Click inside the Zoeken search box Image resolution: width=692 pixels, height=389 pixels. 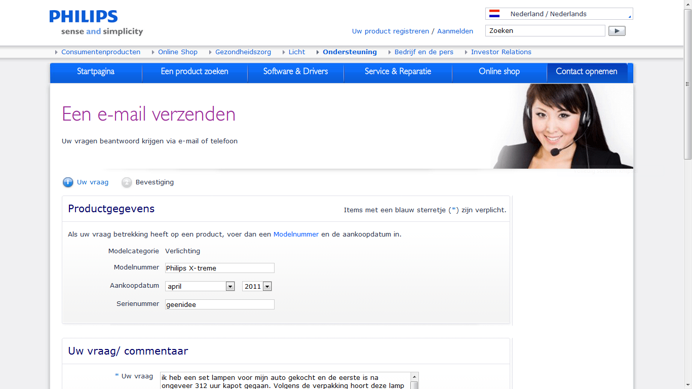(545, 31)
